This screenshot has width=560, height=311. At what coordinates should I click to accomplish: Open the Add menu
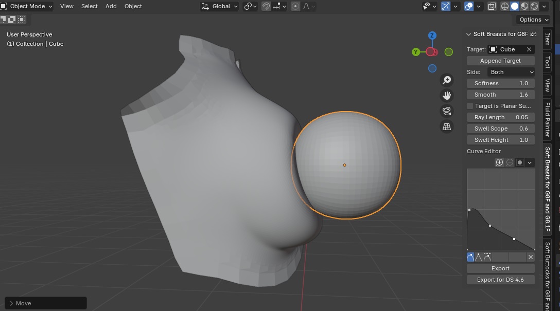tap(111, 6)
